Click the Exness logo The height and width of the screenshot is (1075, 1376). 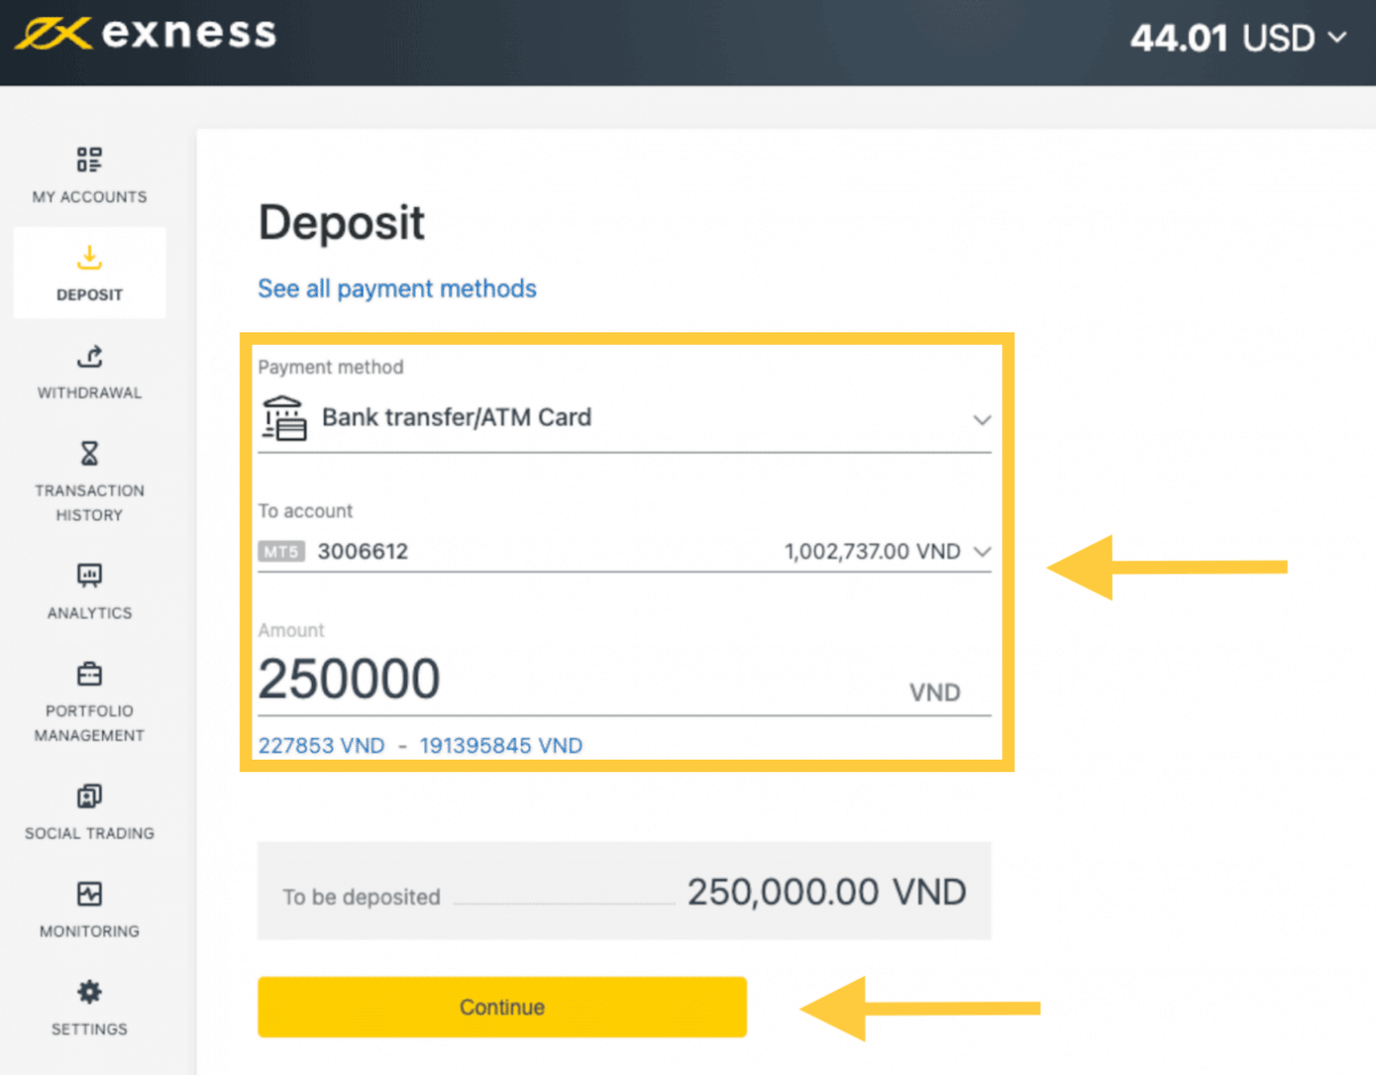coord(146,34)
